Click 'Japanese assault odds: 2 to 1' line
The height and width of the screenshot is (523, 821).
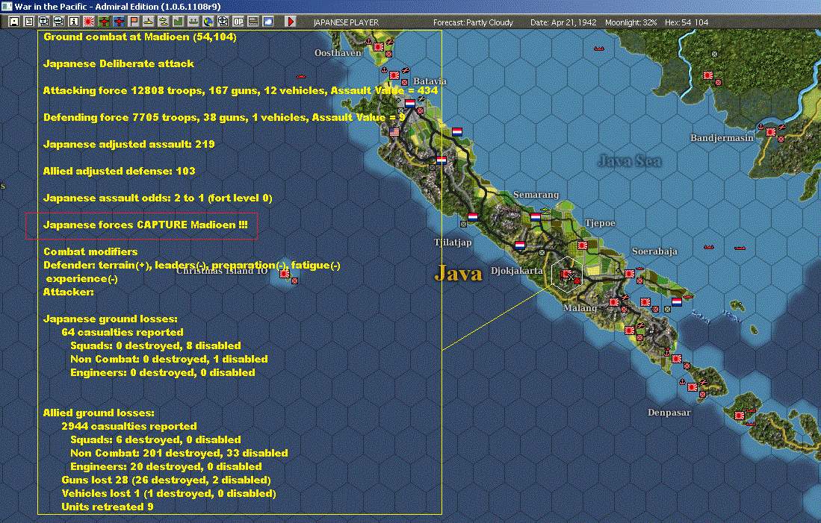tap(158, 198)
